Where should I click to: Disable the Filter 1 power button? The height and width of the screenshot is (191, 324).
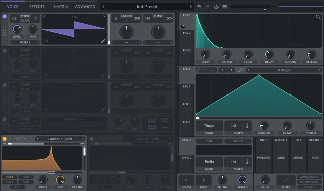(5, 139)
